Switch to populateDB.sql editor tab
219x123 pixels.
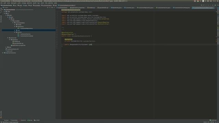(x=103, y=8)
